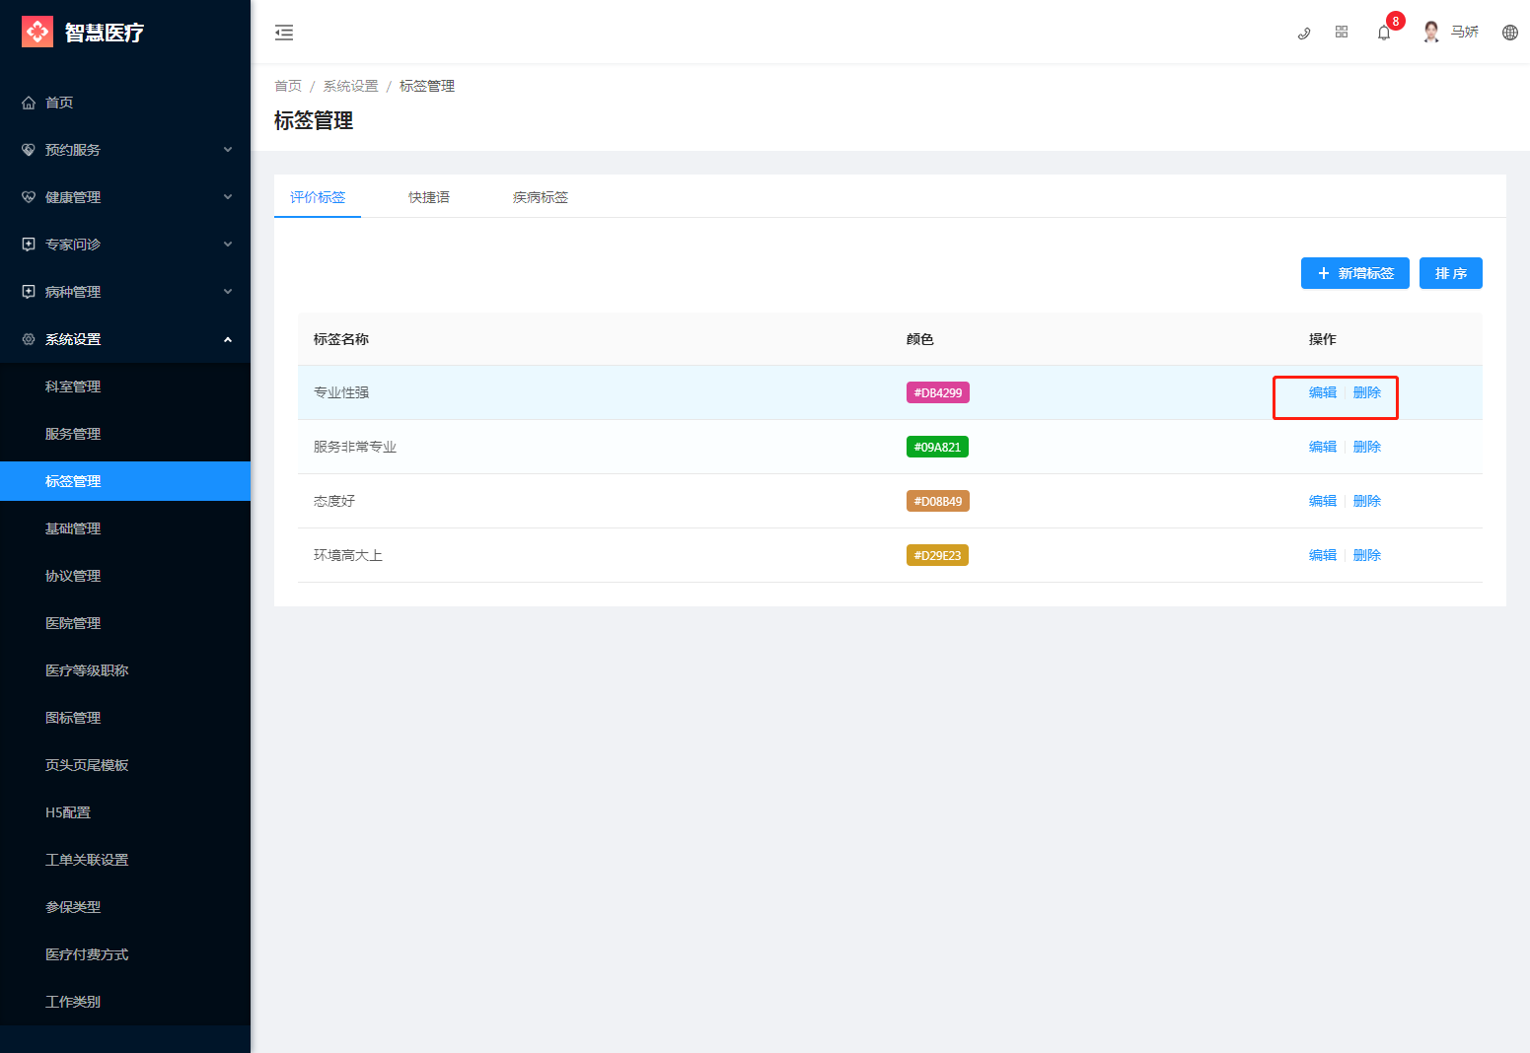Image resolution: width=1530 pixels, height=1053 pixels.
Task: Open 协议管理 in the sidebar
Action: pos(125,576)
